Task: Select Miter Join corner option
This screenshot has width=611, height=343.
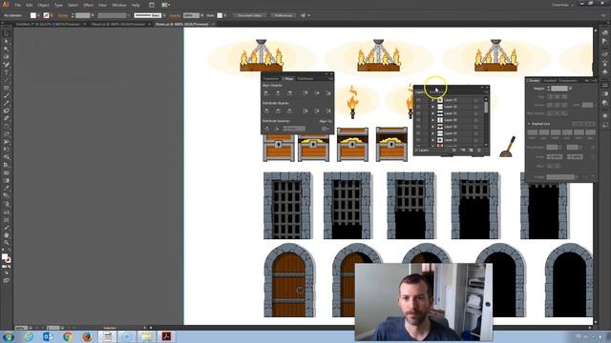Action: coord(550,105)
